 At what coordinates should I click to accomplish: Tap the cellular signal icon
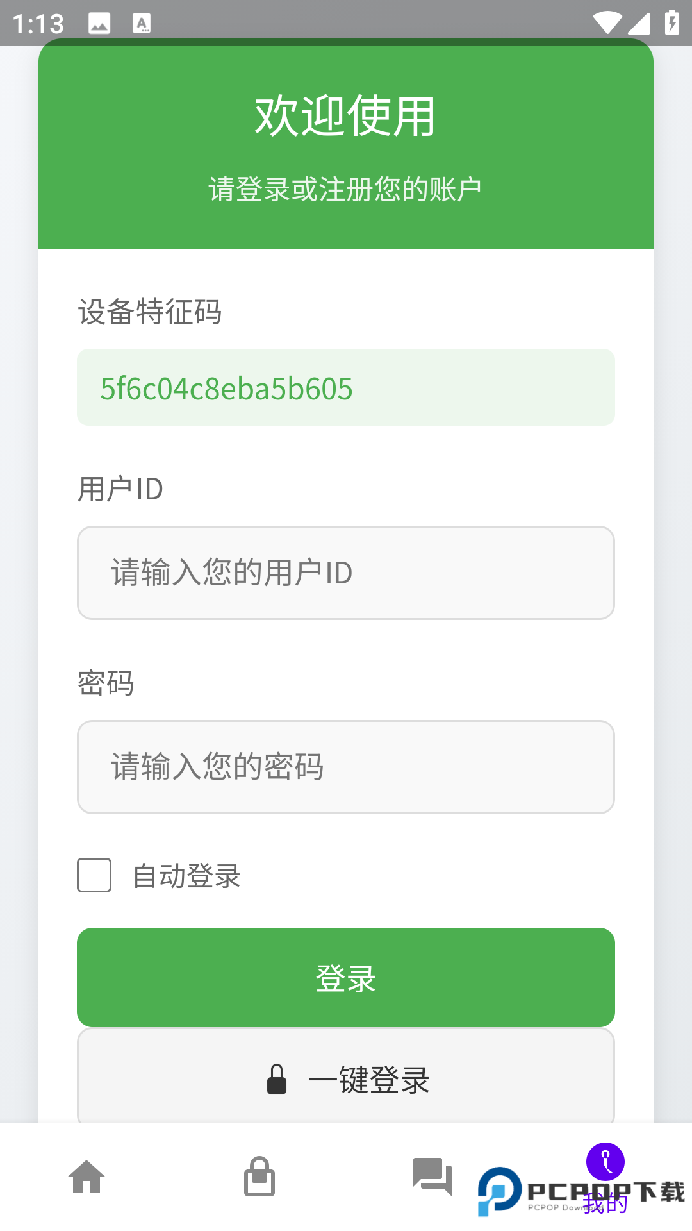point(639,23)
